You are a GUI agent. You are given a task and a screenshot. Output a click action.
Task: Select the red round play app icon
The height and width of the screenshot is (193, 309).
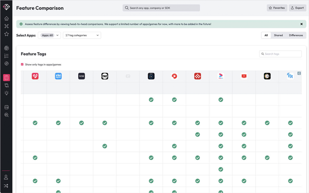click(x=174, y=76)
